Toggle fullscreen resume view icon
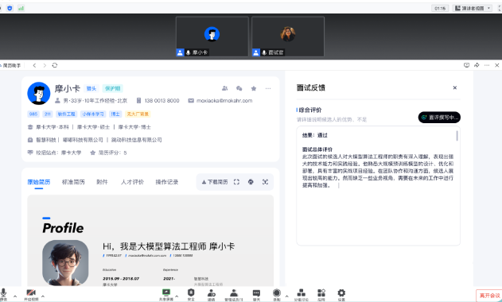This screenshot has width=502, height=302. point(236,182)
